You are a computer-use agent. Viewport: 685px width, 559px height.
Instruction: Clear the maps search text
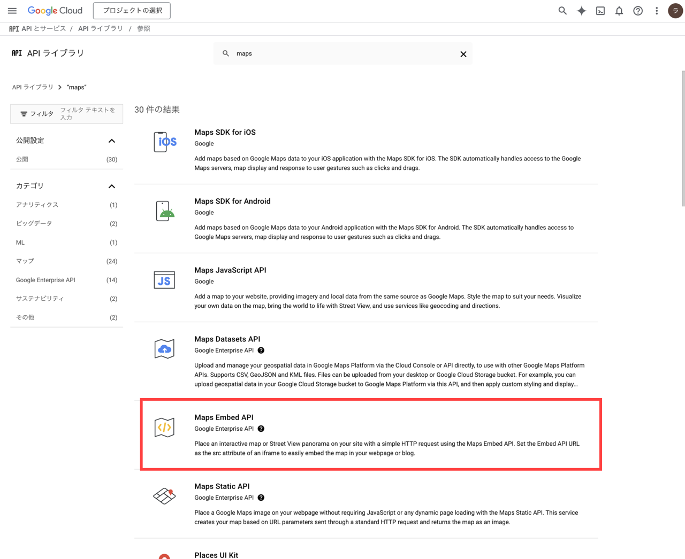463,54
